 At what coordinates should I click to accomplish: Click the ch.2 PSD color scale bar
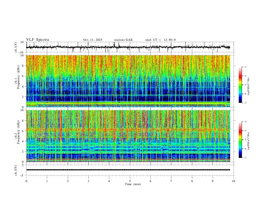[x=240, y=140]
